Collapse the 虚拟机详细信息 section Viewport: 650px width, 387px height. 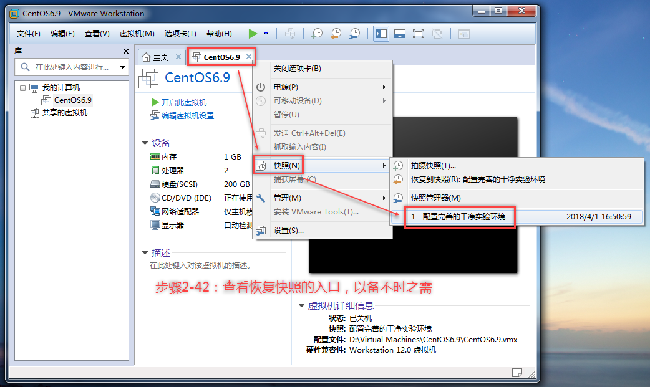302,306
